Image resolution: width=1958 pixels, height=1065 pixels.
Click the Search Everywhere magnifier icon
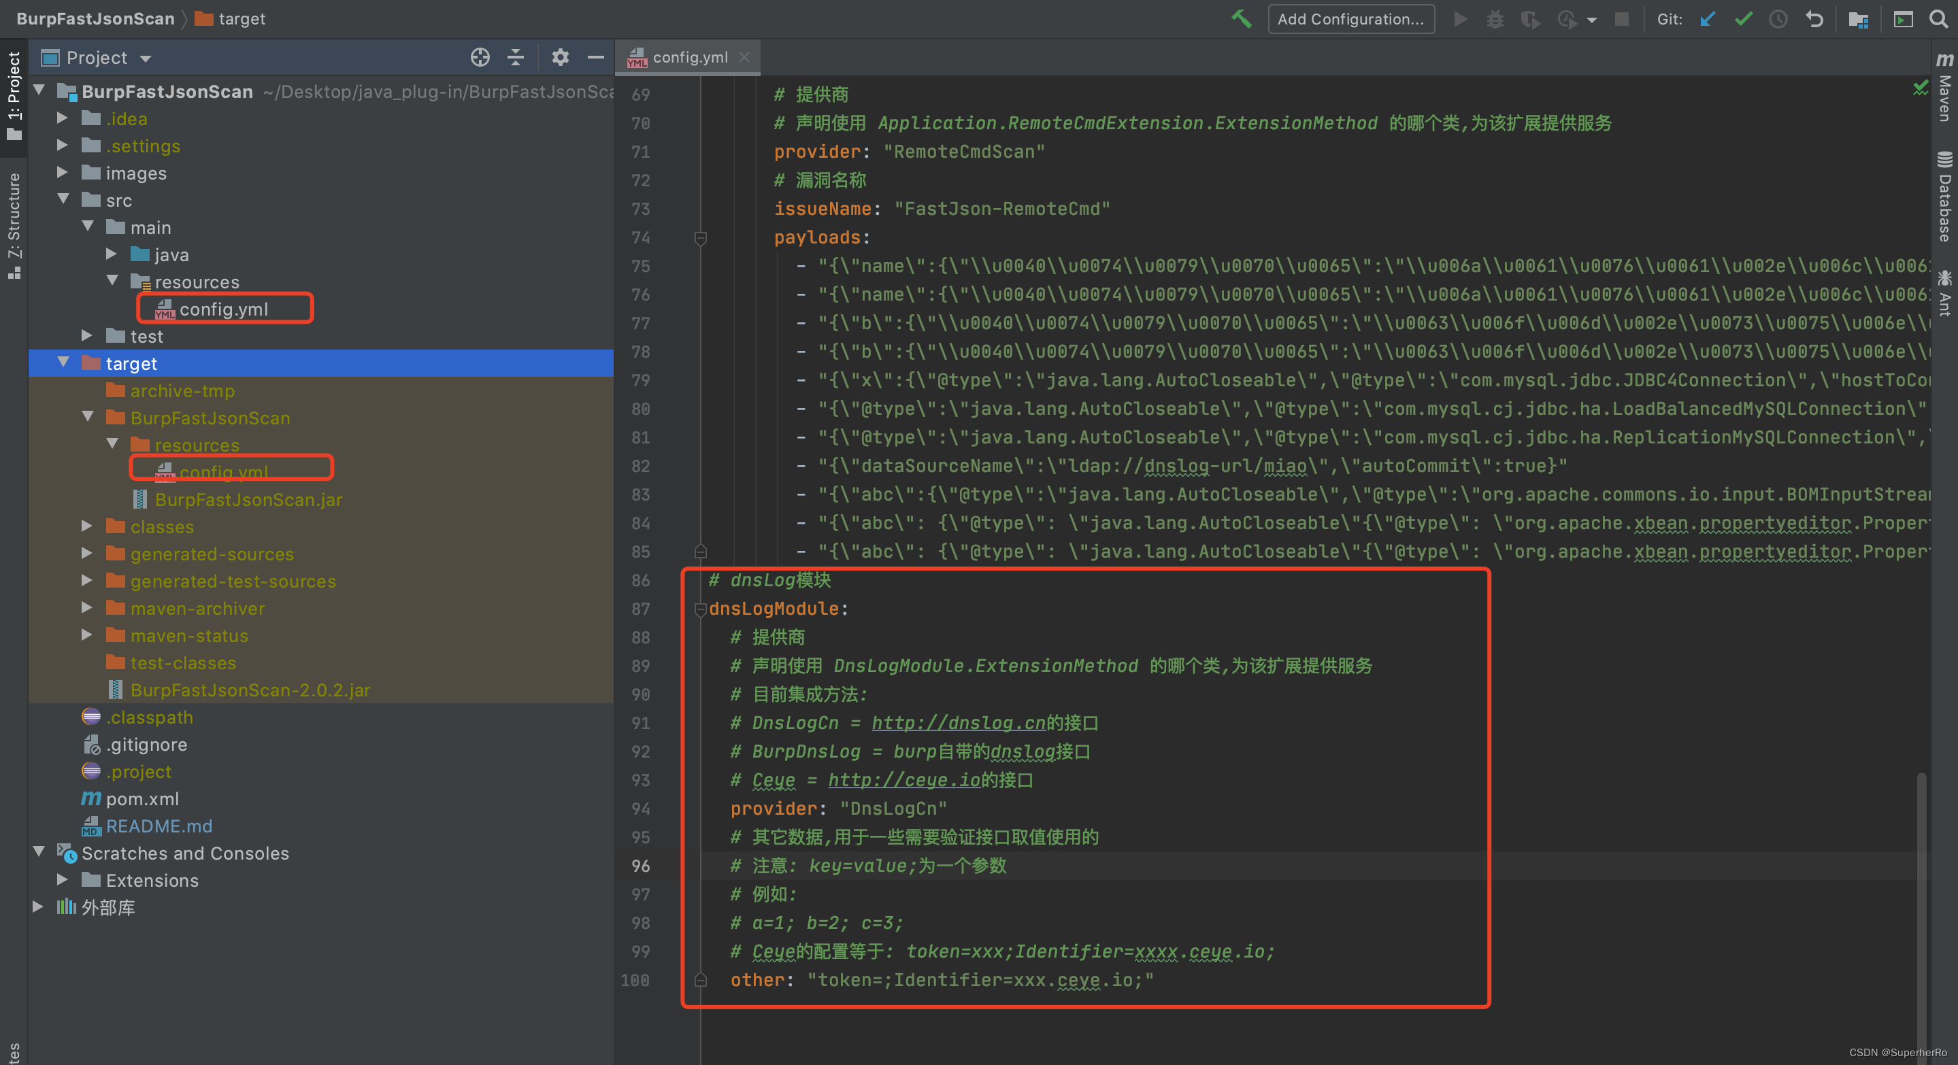1939,19
